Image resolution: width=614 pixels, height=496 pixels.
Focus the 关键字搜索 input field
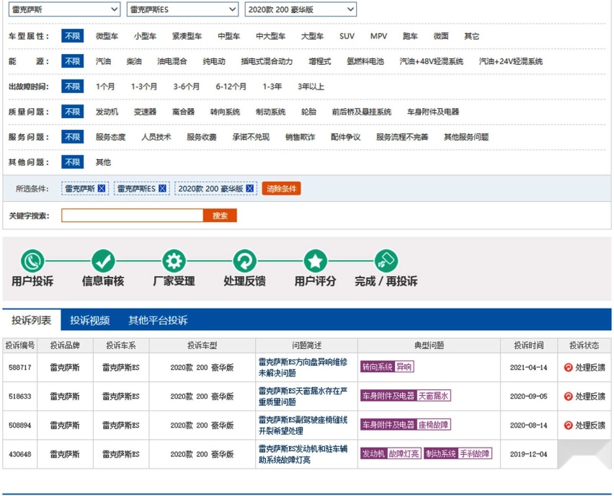point(133,216)
